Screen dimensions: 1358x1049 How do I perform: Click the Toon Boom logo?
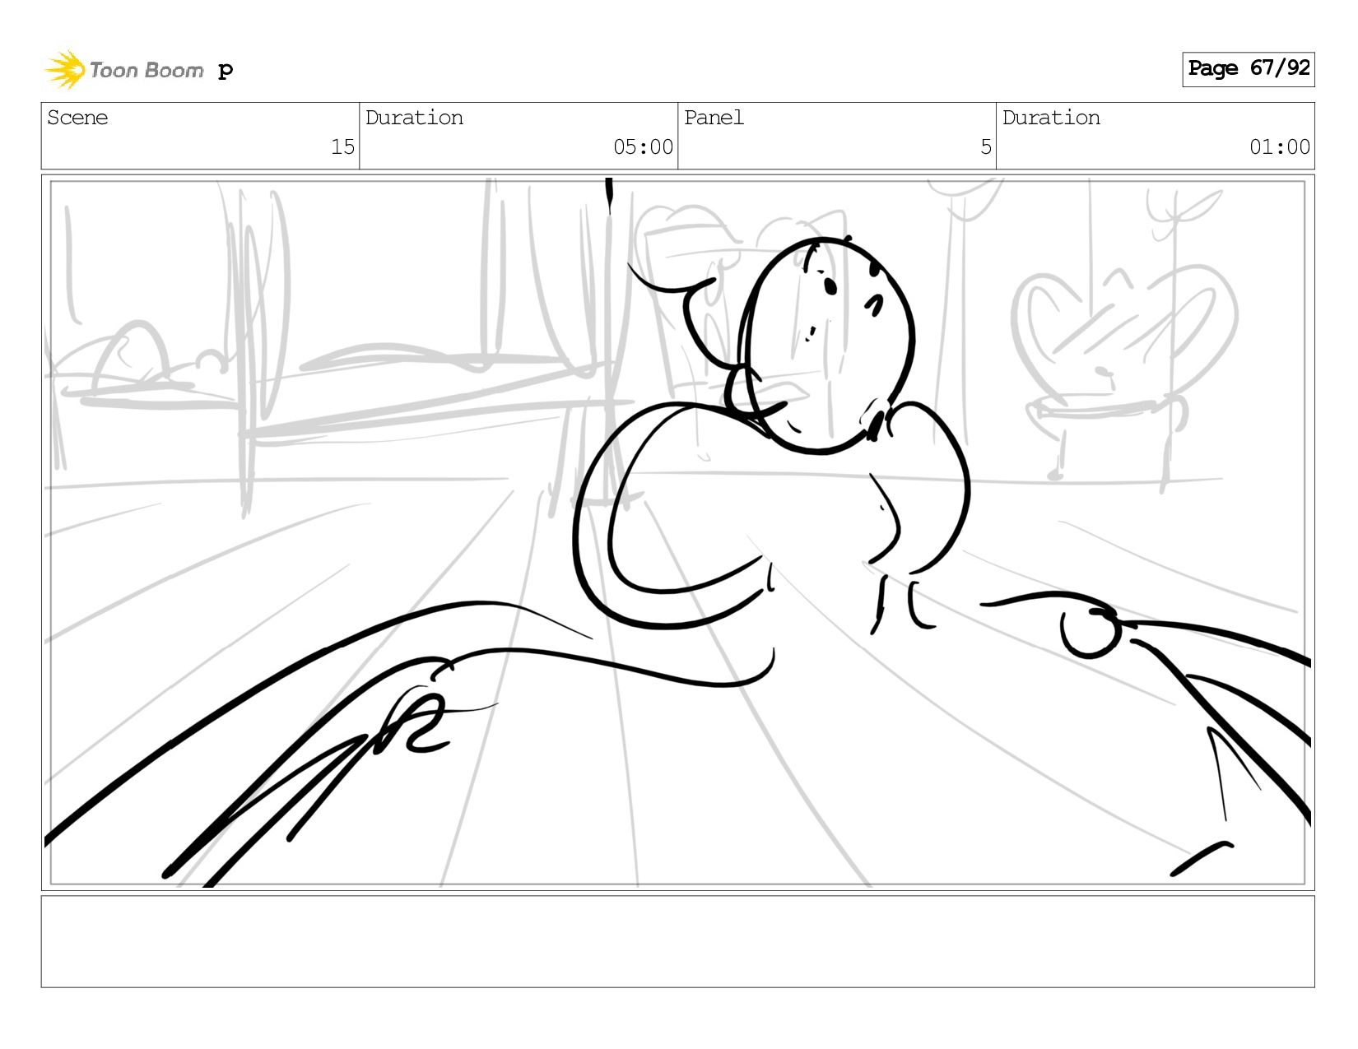click(x=124, y=70)
